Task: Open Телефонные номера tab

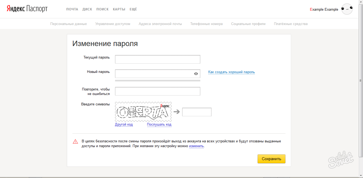Action: (206, 24)
